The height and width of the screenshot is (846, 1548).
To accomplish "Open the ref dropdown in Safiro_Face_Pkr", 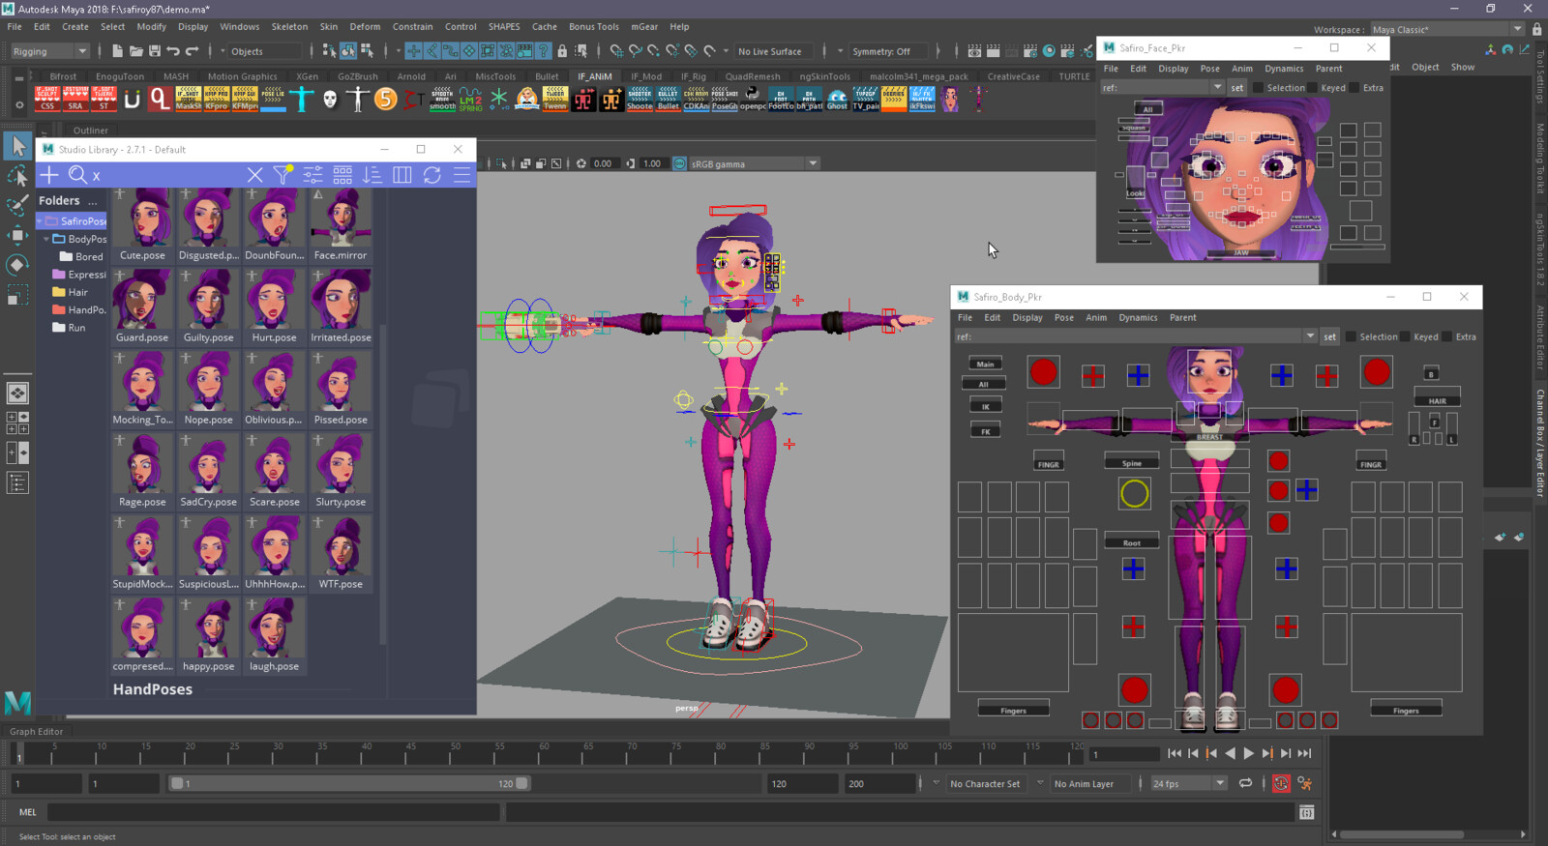I will click(1217, 87).
